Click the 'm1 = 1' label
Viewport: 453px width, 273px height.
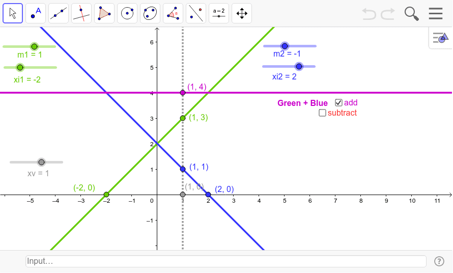click(30, 54)
